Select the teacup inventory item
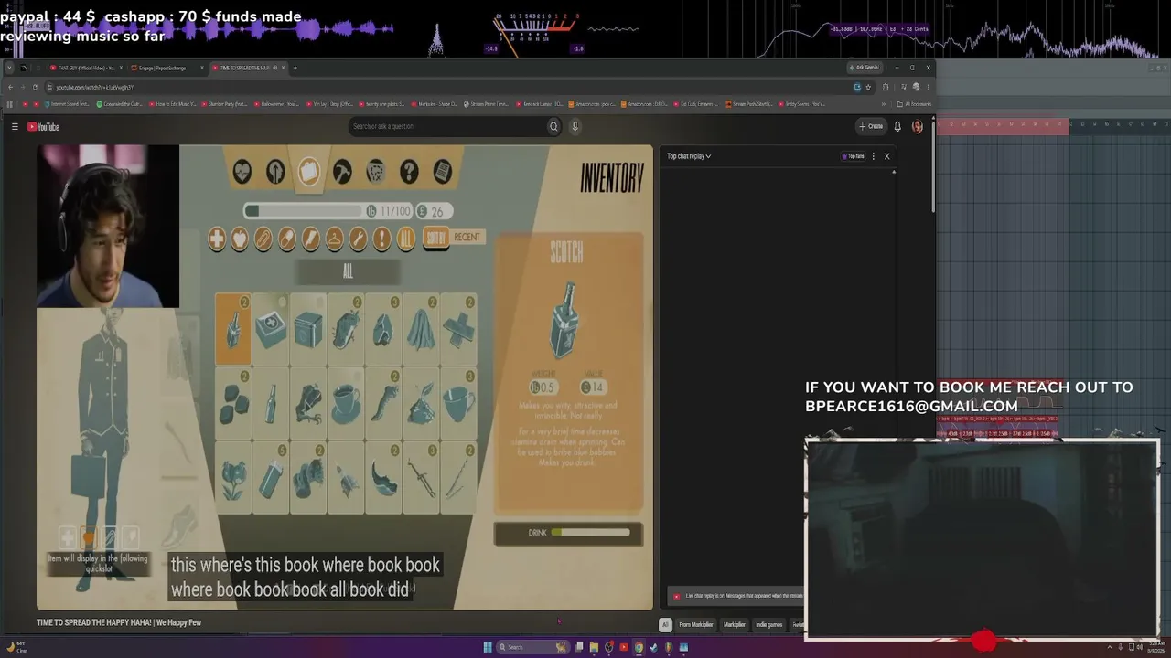 346,403
